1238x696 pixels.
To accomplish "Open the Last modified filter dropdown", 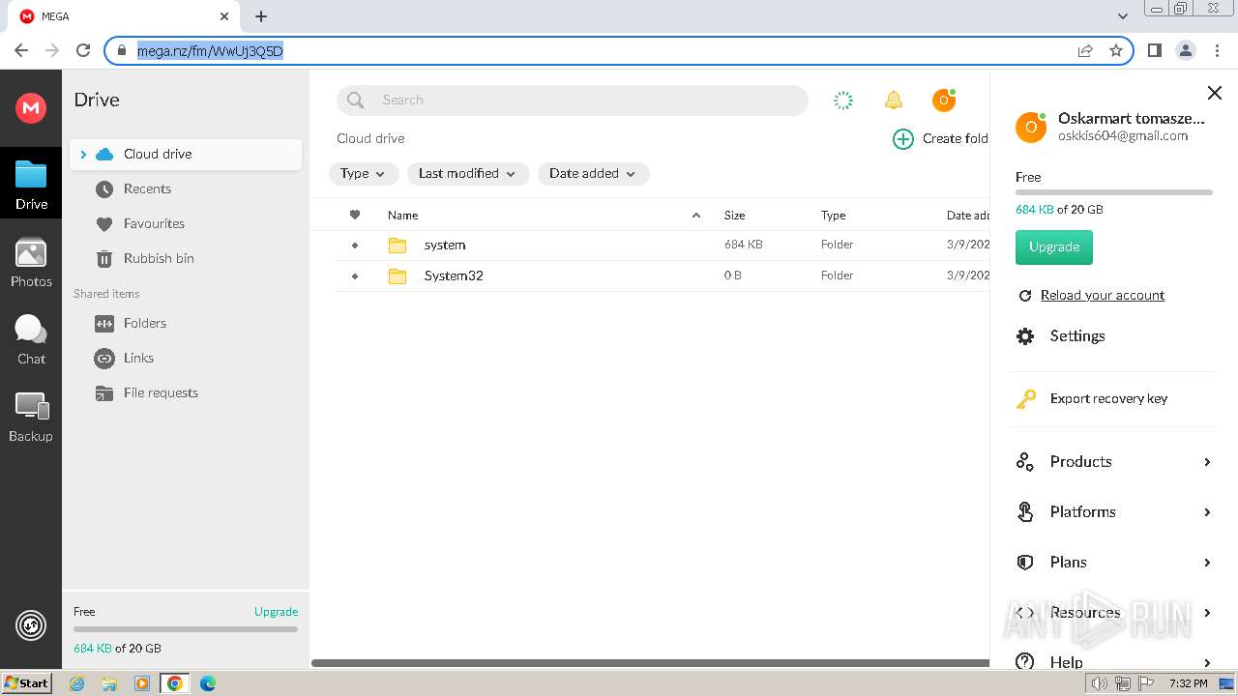I will 468,173.
